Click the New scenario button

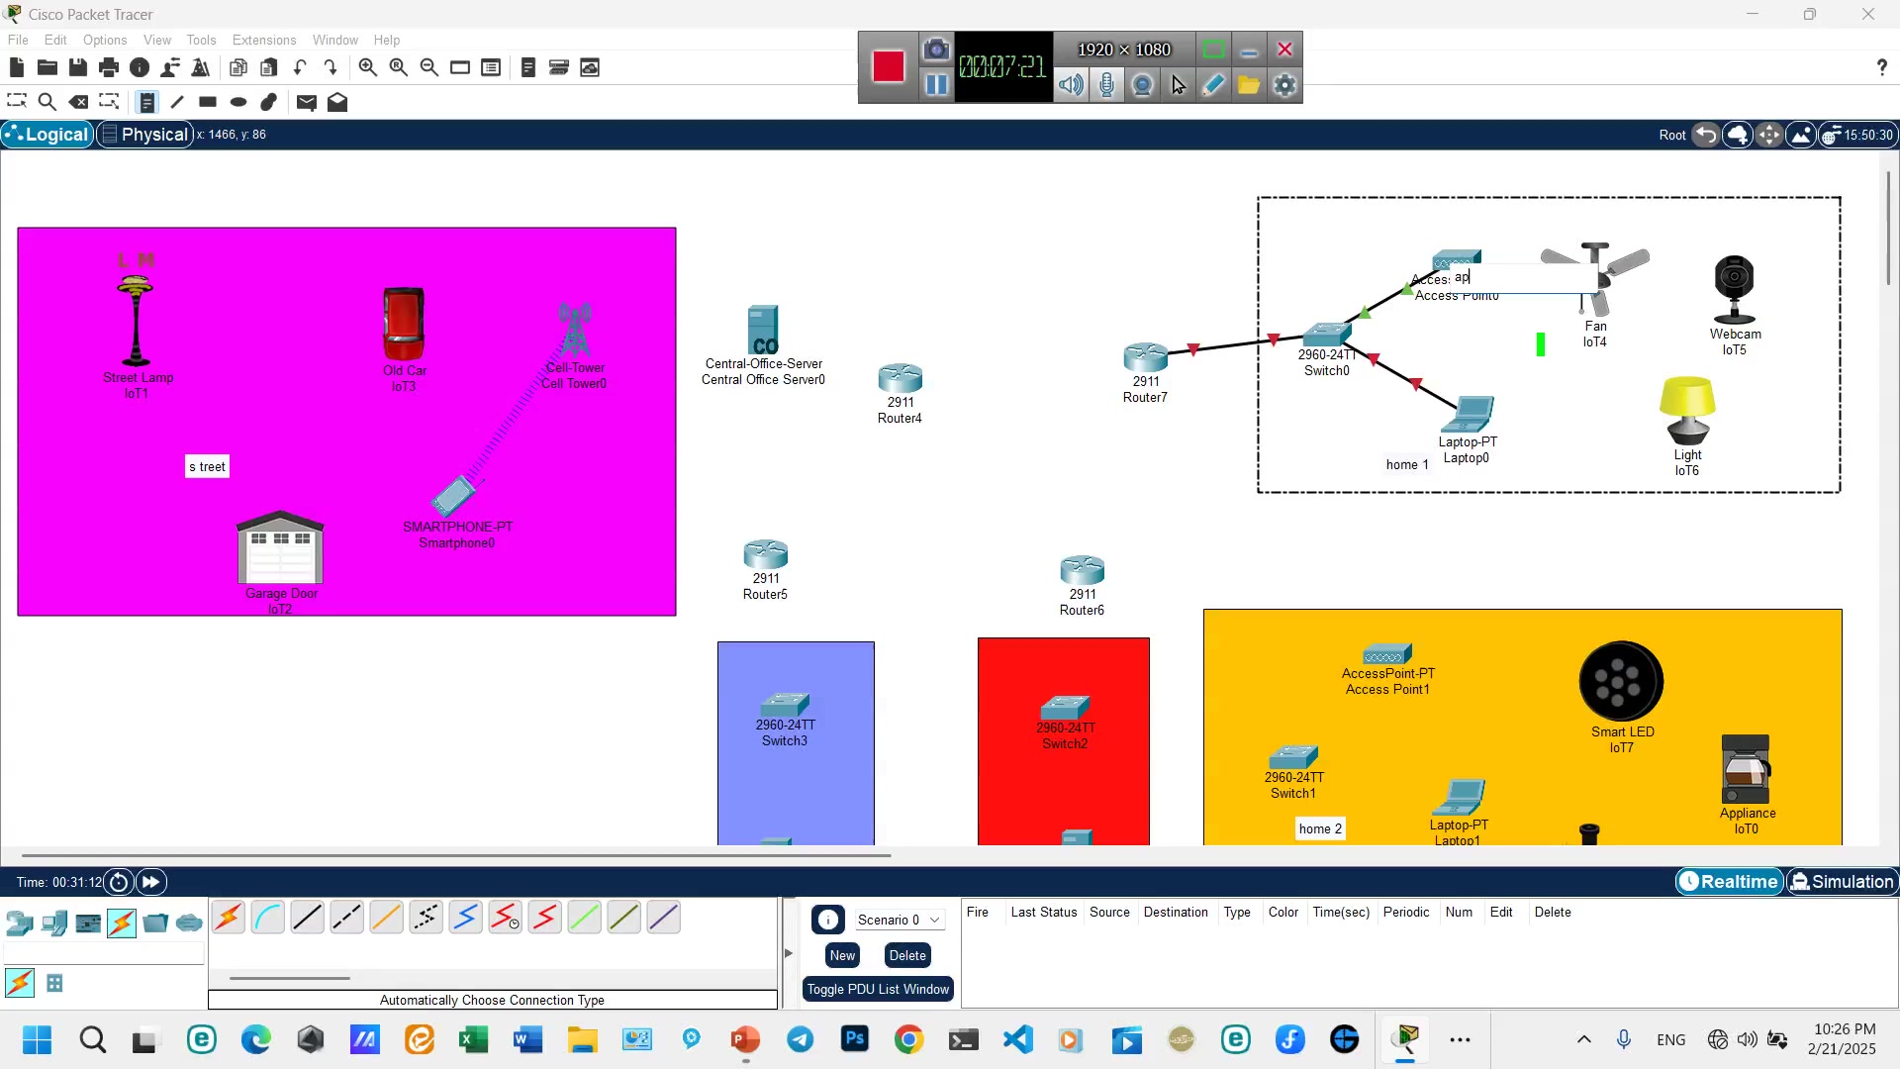coord(842,955)
